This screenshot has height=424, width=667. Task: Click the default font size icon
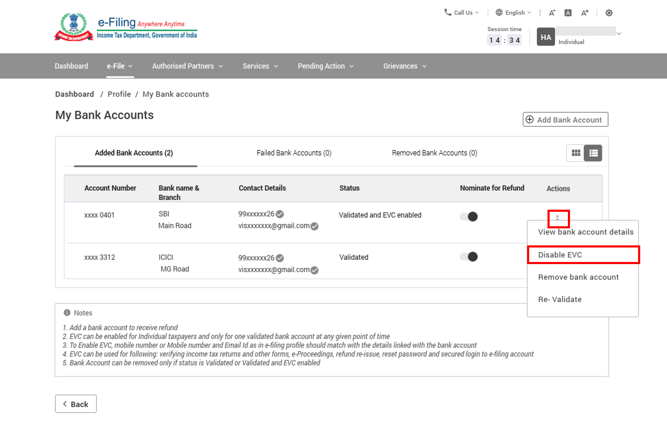(x=568, y=13)
